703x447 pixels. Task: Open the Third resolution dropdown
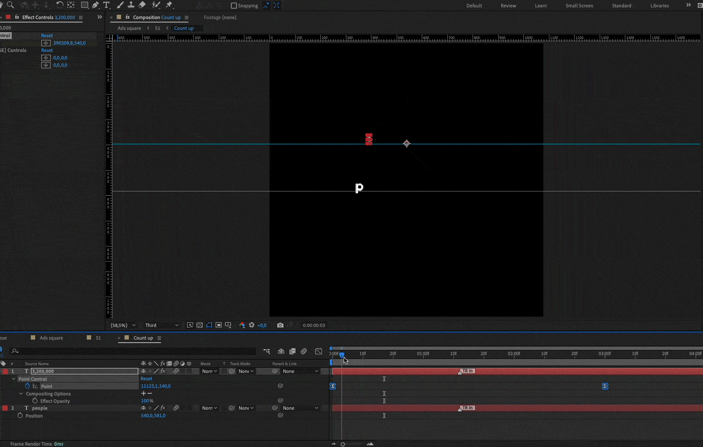[161, 325]
